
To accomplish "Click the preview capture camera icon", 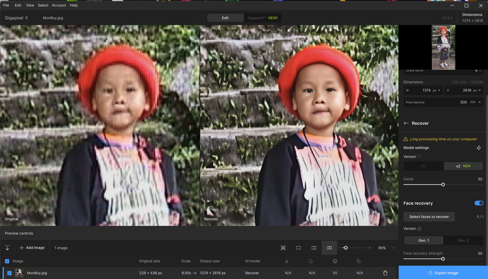I will 283,248.
